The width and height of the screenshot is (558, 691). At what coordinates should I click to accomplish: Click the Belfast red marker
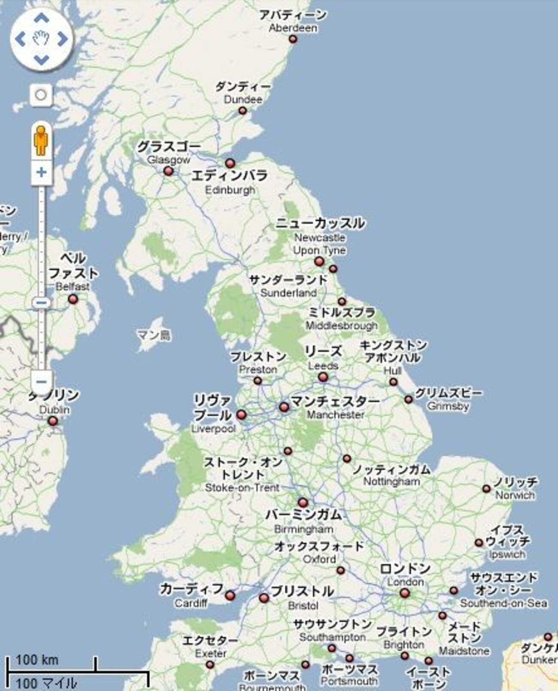click(73, 299)
